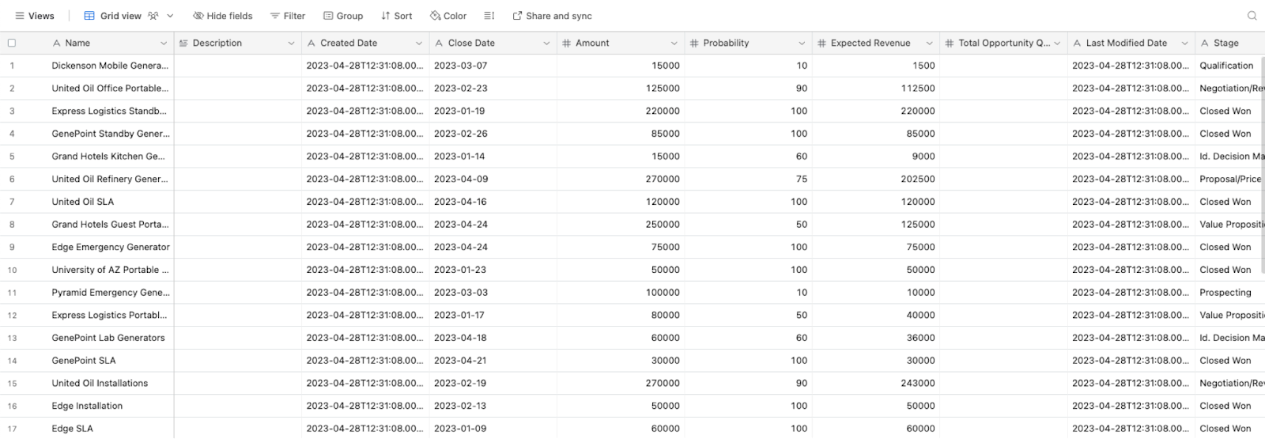Select the Dickenson Mobile Genera... record
Image resolution: width=1265 pixels, height=439 pixels.
pos(110,66)
